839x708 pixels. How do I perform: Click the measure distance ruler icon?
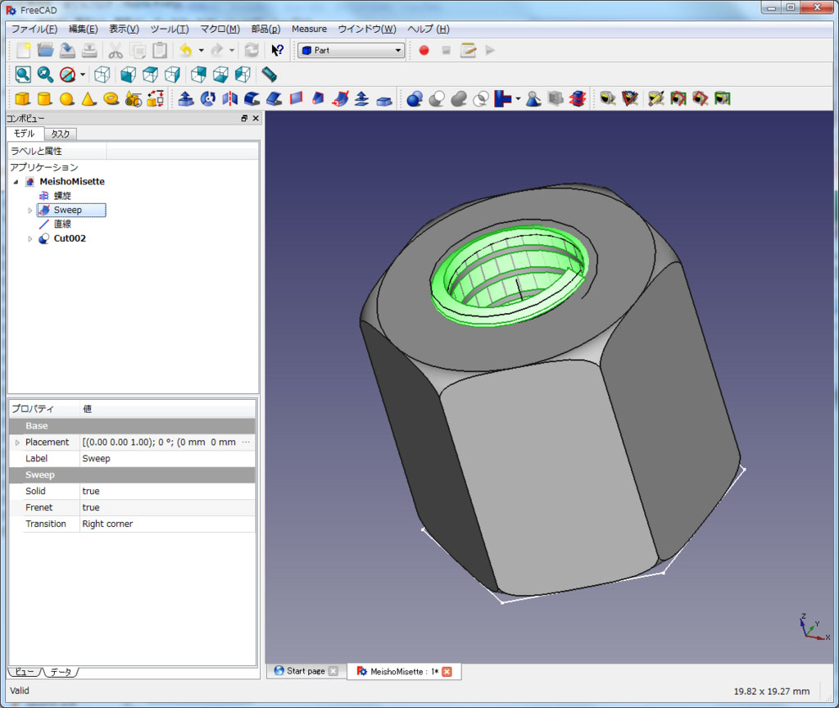[x=269, y=75]
